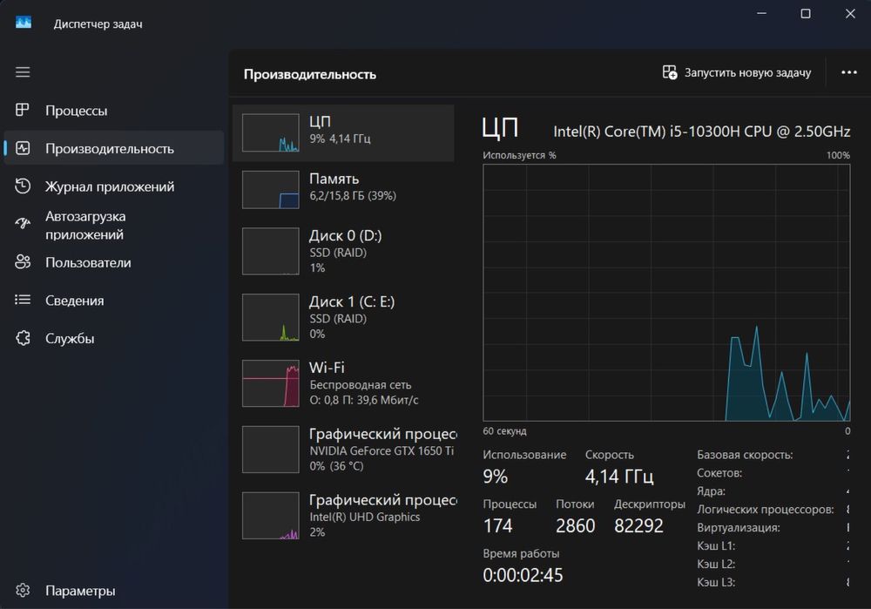871x609 pixels.
Task: Click the three-dots more options button
Action: [849, 73]
